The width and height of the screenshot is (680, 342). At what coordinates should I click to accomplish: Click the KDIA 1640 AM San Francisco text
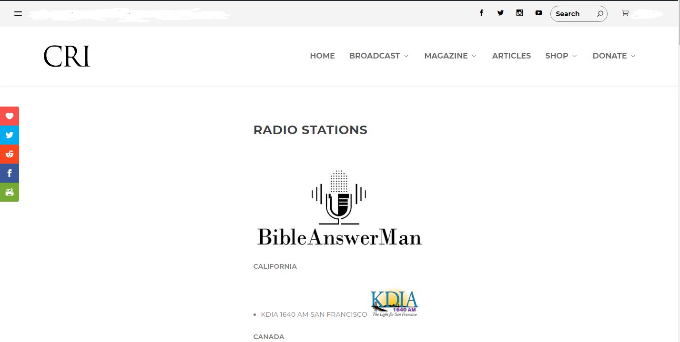[314, 314]
